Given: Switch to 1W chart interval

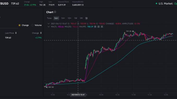Looking at the screenshot, I should click(76, 18).
